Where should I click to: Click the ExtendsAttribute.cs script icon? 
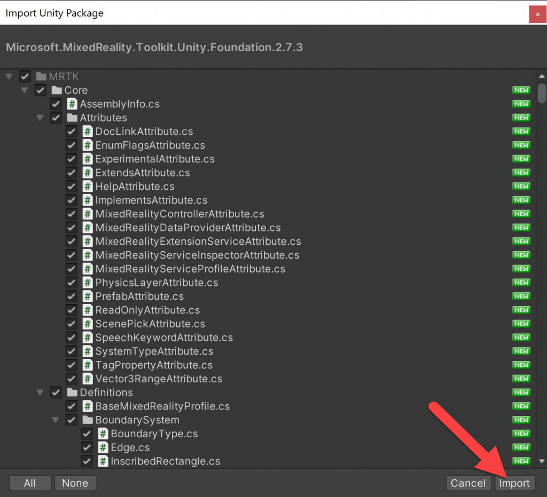pos(88,173)
